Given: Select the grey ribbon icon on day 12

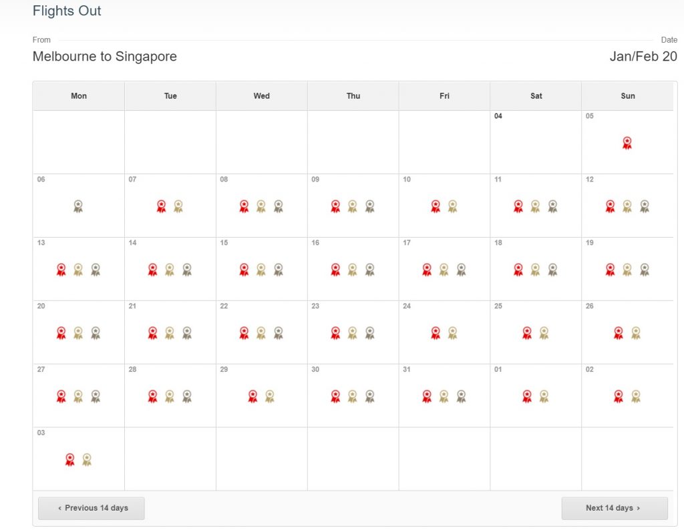Looking at the screenshot, I should 645,206.
